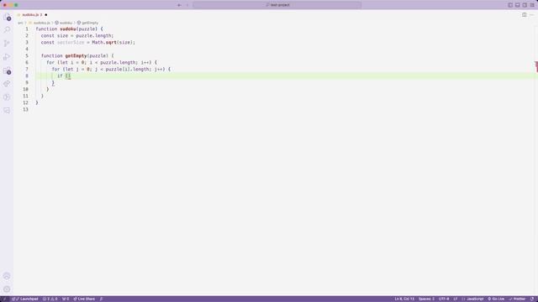Toggle the bottom panel layout icon
Image resolution: width=538 pixels, height=302 pixels.
518,5
